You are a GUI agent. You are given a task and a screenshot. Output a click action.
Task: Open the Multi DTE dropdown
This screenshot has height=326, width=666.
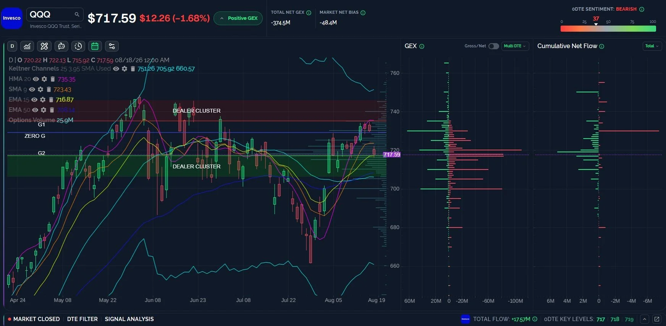click(515, 46)
